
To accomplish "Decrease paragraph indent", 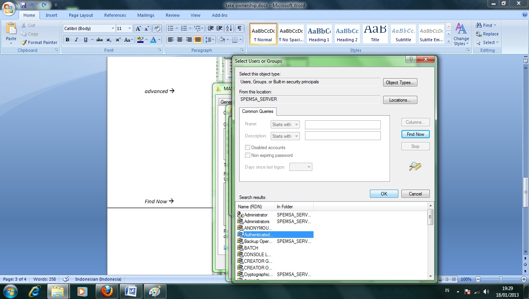I will (x=210, y=28).
